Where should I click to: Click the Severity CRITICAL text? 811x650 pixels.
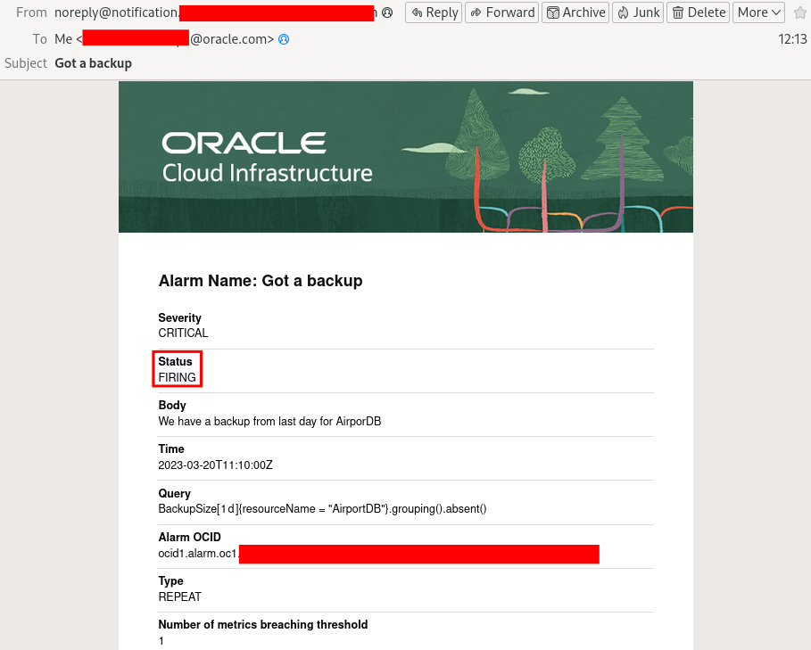click(182, 333)
